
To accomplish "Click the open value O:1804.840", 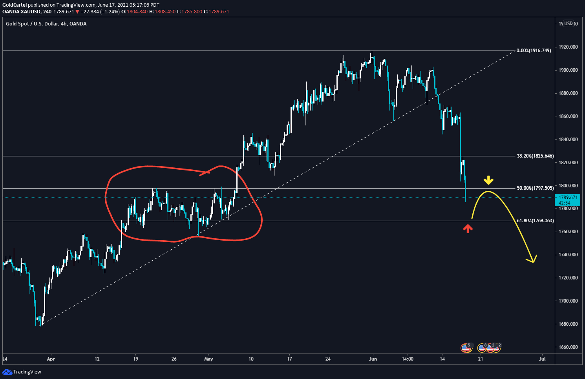I will 134,12.
